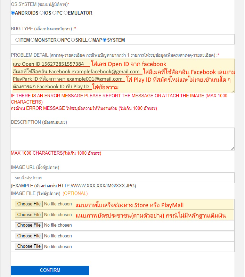Click the HTTP://WWW.XXX.XXX/IMG/XXX.JPG example text
This screenshot has width=245, height=277.
pyautogui.click(x=97, y=186)
